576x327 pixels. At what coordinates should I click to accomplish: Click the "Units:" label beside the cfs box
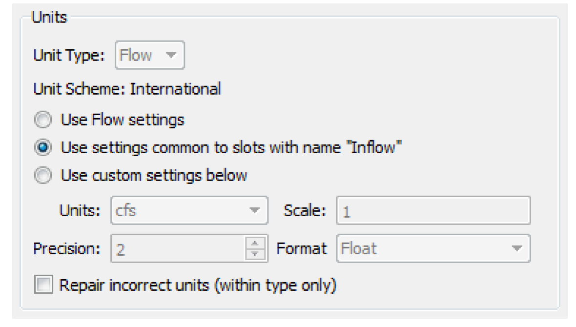coord(80,211)
